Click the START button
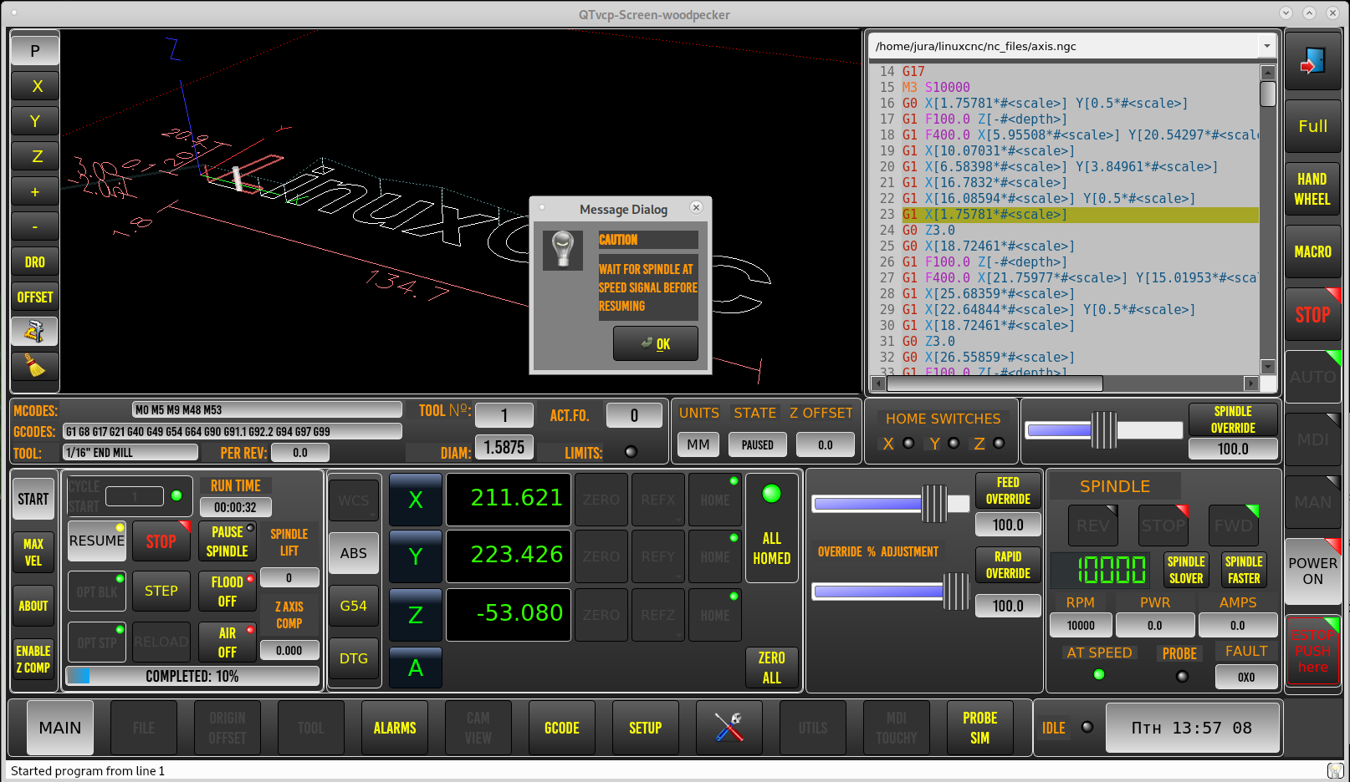The image size is (1350, 782). pos(33,499)
